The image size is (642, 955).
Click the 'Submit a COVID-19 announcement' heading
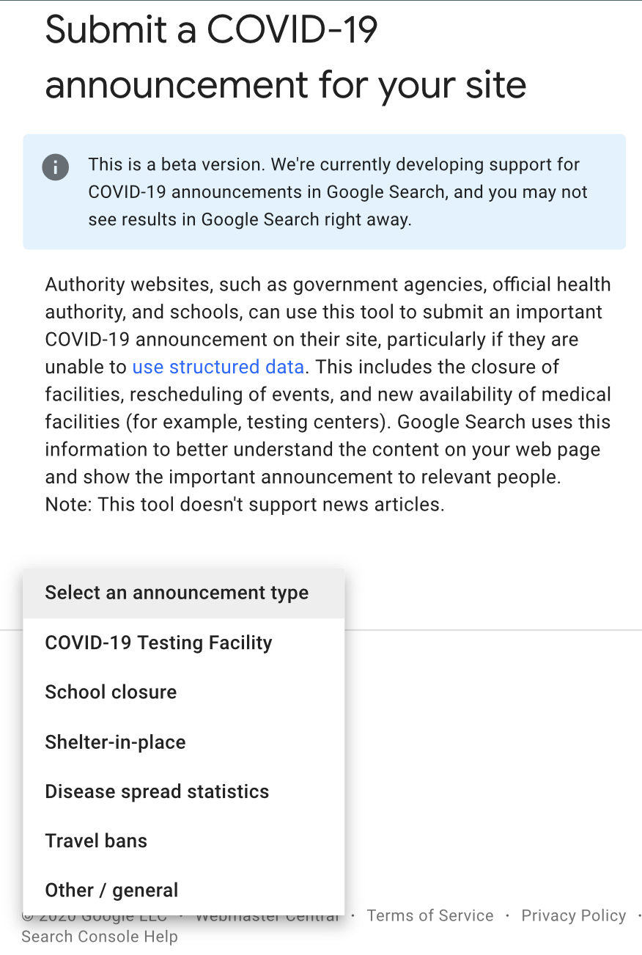(x=286, y=57)
